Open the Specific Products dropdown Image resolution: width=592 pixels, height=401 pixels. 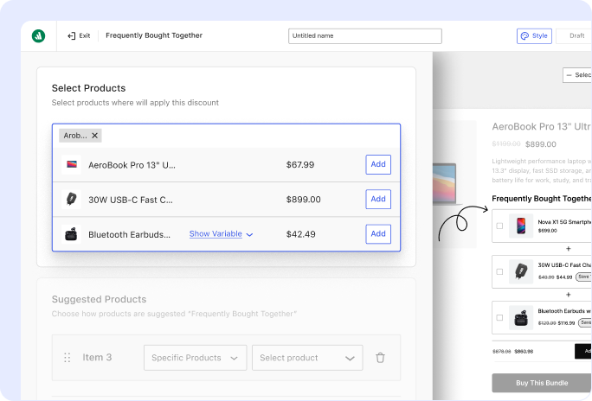click(x=195, y=358)
